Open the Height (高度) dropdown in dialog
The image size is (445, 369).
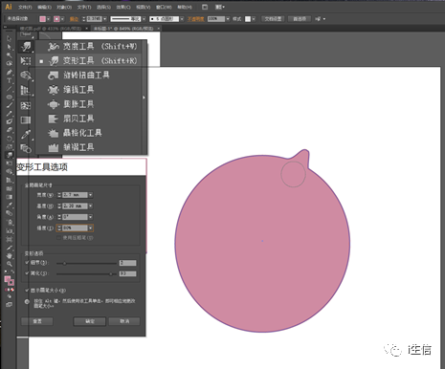[91, 206]
